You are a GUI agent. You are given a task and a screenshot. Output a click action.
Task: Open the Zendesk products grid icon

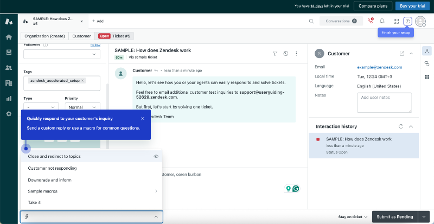click(x=396, y=21)
